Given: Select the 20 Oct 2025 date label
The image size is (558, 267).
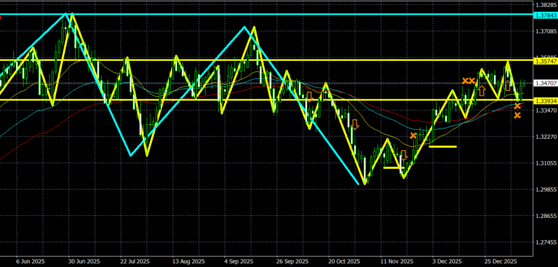Looking at the screenshot, I should tap(343, 261).
